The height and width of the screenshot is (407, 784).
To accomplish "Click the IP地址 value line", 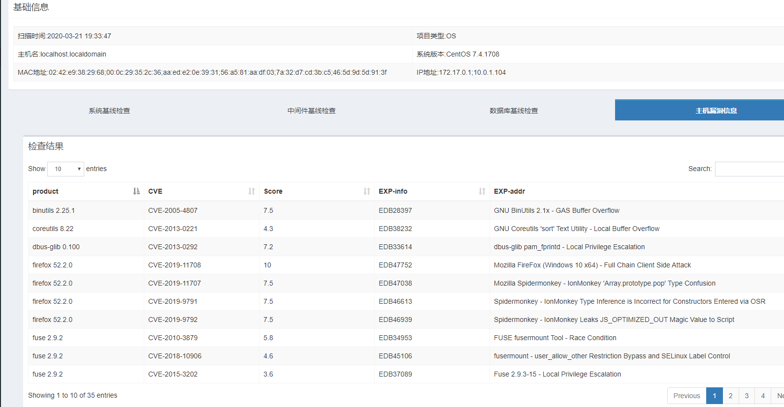I will 461,72.
